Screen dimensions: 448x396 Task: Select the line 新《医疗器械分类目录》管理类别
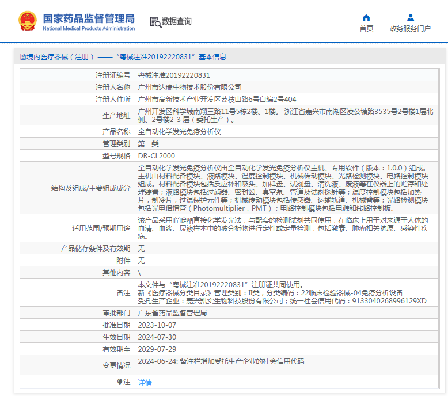click(x=270, y=293)
